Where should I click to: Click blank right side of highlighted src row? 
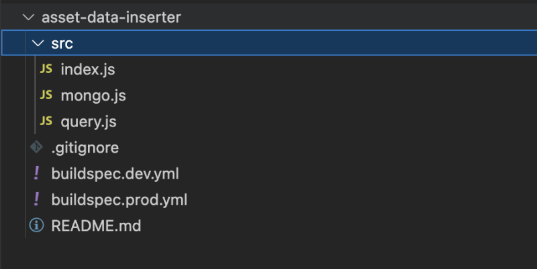[336, 44]
